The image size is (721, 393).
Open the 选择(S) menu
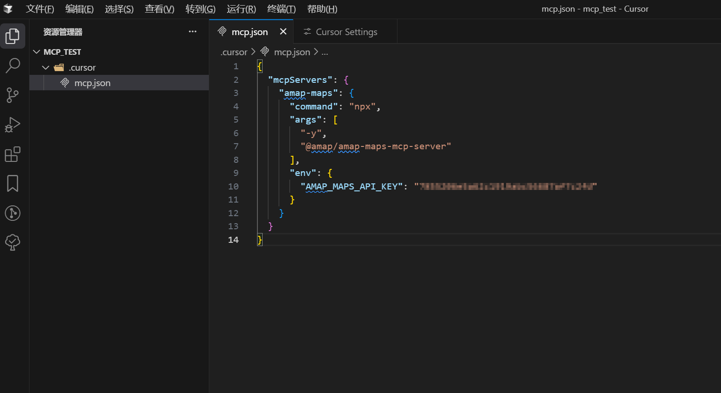(x=119, y=9)
